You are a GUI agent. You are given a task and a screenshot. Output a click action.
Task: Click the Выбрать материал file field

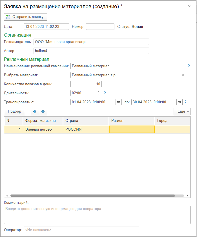(x=122, y=75)
